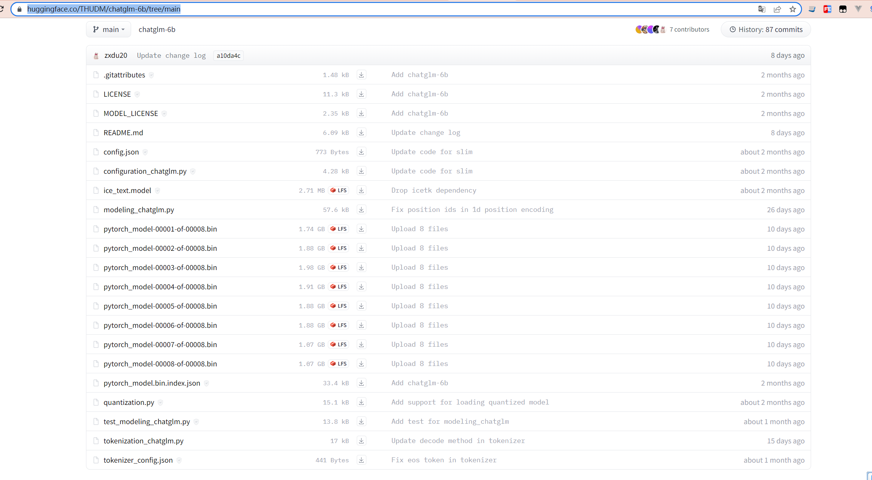Image resolution: width=872 pixels, height=480 pixels.
Task: Open the main branch dropdown
Action: click(108, 30)
